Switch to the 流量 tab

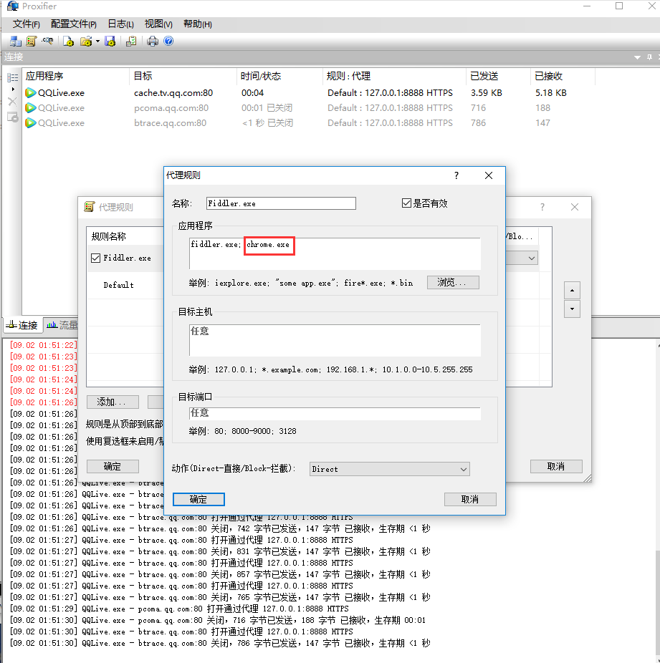[x=62, y=325]
